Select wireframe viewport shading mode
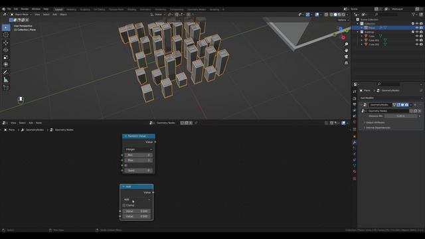Screen dimensions: 425x239 331,15
